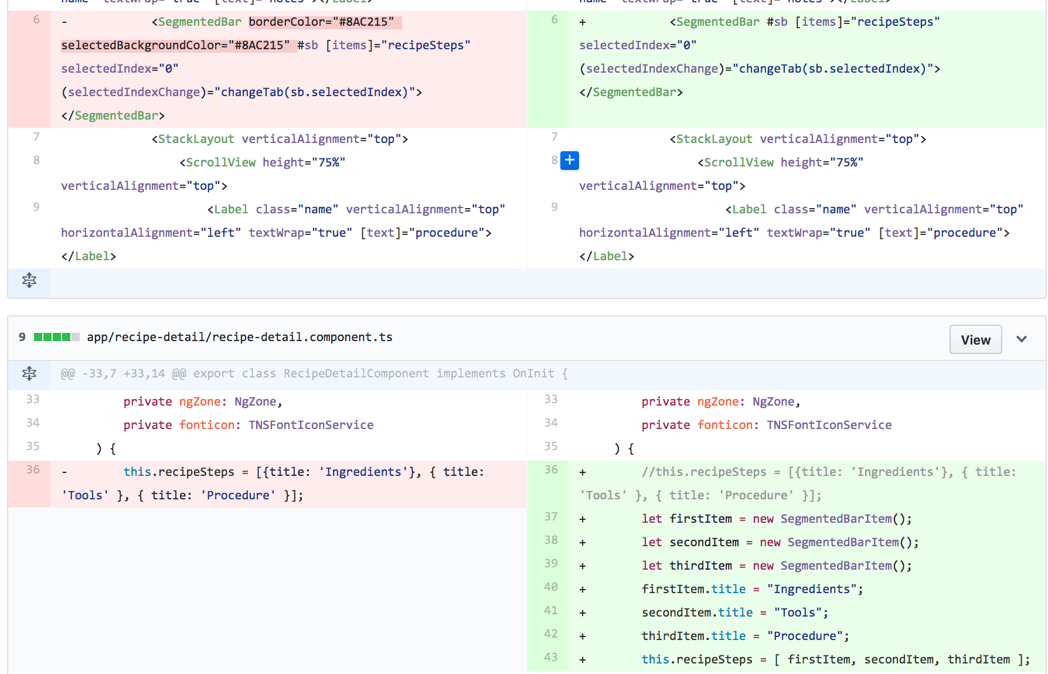1048x674 pixels.
Task: Click added line number 40 for firstItem.title
Action: [550, 587]
